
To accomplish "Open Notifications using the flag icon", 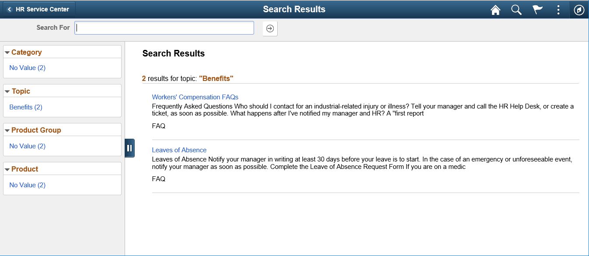I will 537,9.
